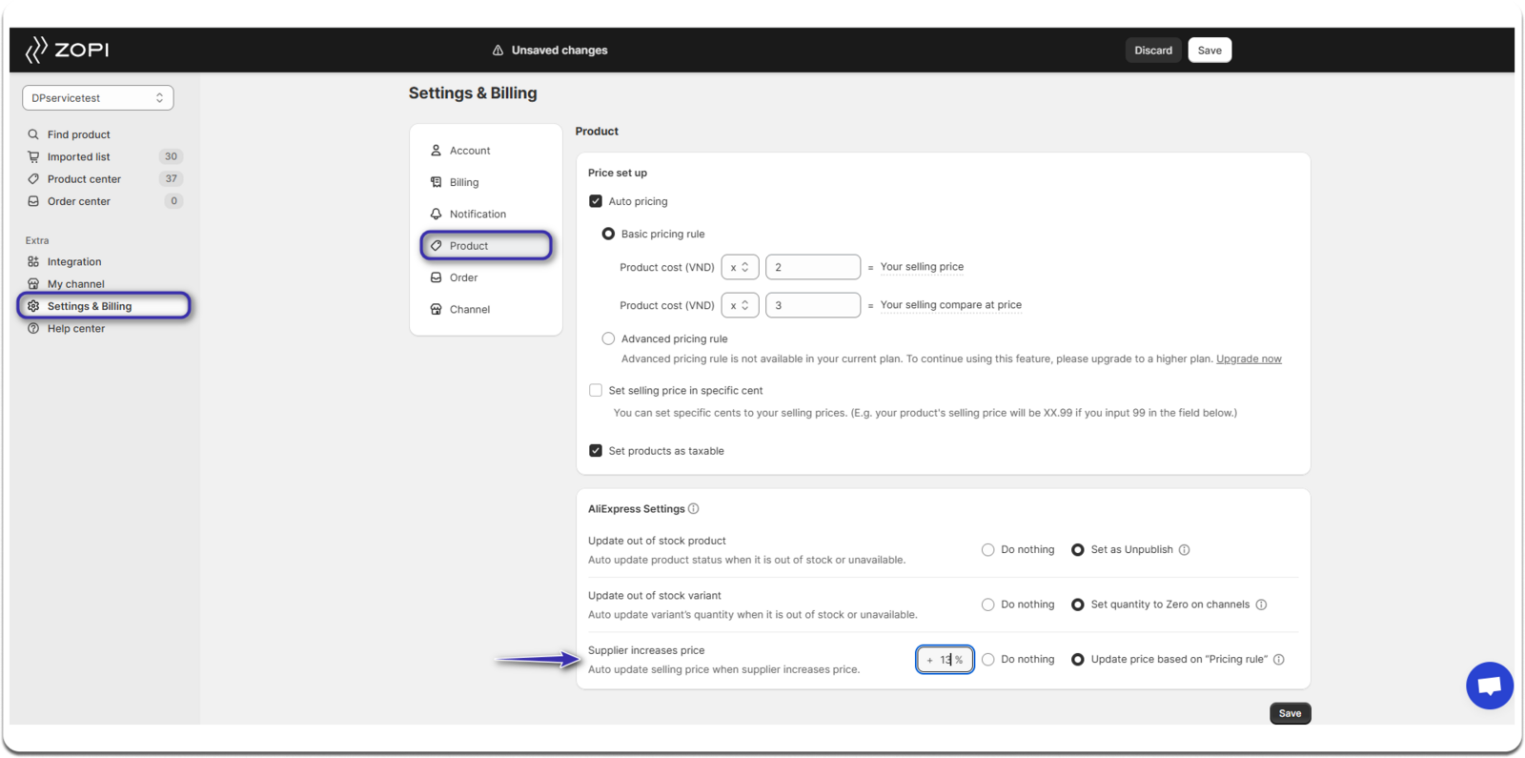Click the Help center question icon
This screenshot has width=1525, height=758.
(x=33, y=328)
